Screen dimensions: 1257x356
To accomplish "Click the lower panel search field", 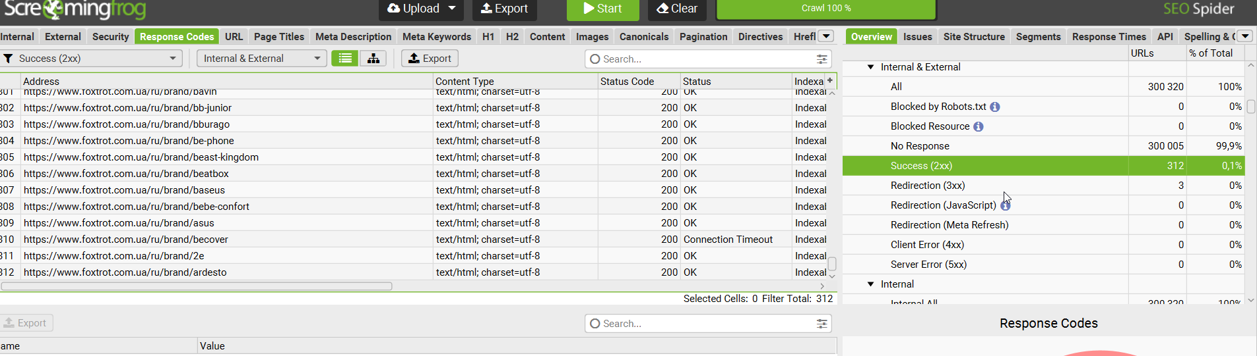I will (x=707, y=324).
